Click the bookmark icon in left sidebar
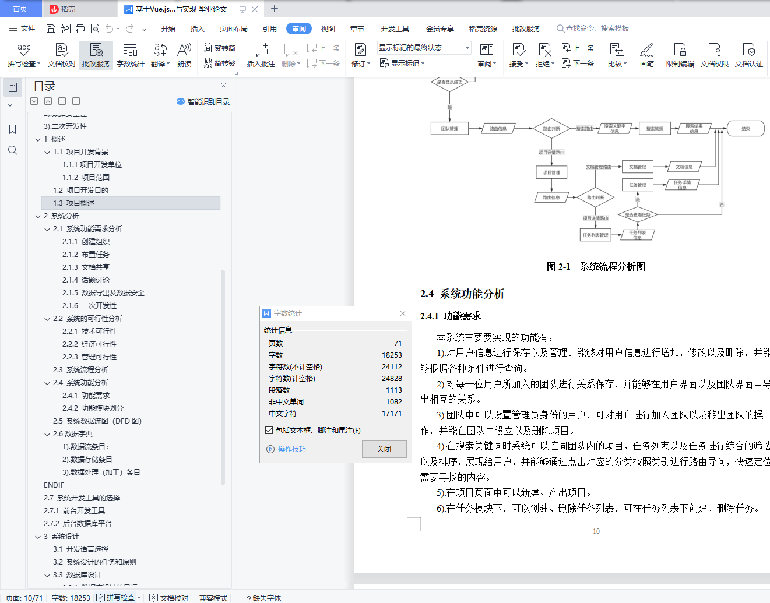The width and height of the screenshot is (770, 603). [13, 129]
